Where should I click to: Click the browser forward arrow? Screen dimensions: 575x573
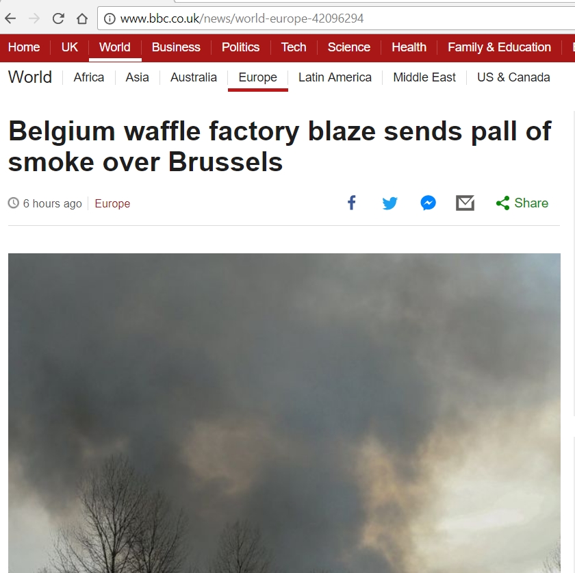tap(34, 18)
